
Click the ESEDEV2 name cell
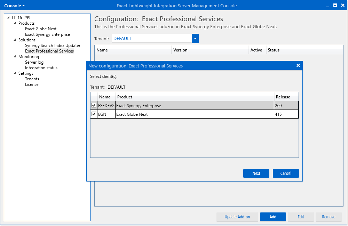point(106,106)
